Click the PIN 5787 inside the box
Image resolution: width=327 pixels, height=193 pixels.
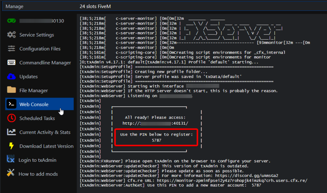tap(156, 140)
